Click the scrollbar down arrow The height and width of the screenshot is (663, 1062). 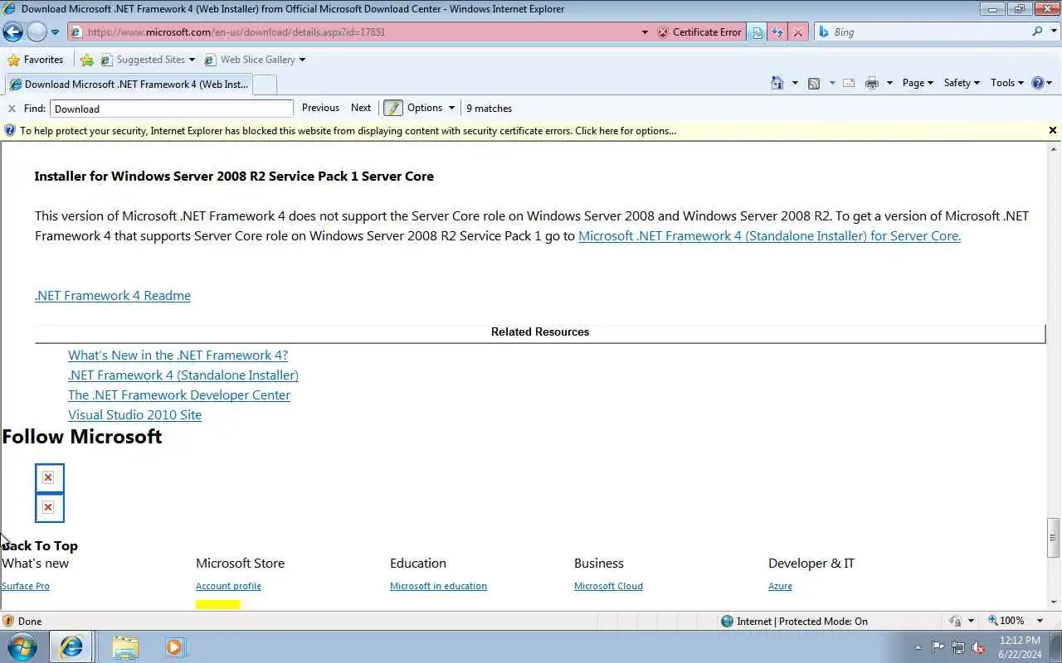[x=1053, y=603]
